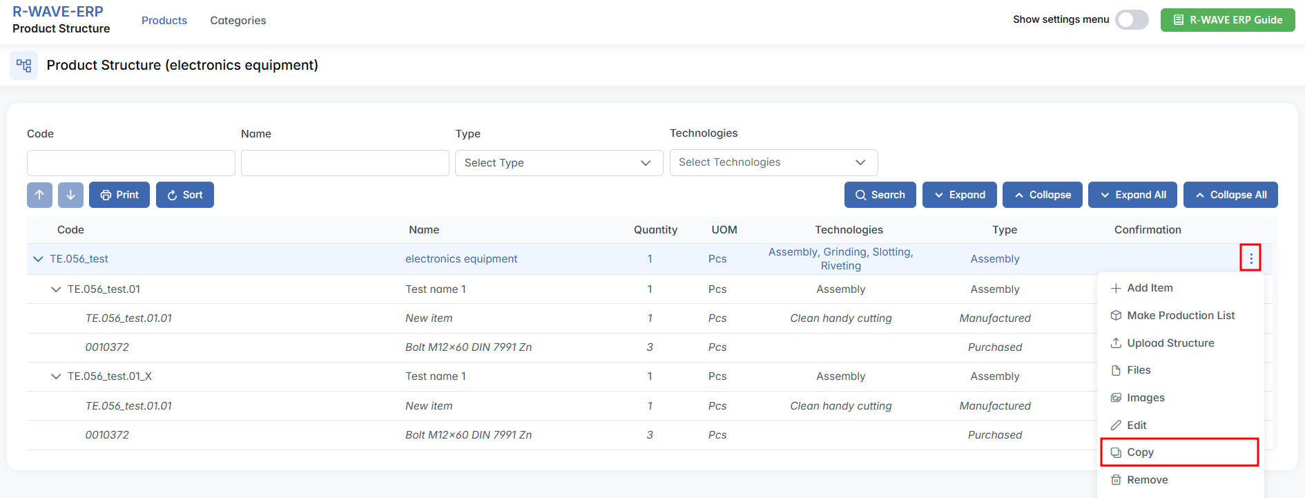Screen dimensions: 1305x498
Task: Open the Select Technologies dropdown
Action: [x=773, y=162]
